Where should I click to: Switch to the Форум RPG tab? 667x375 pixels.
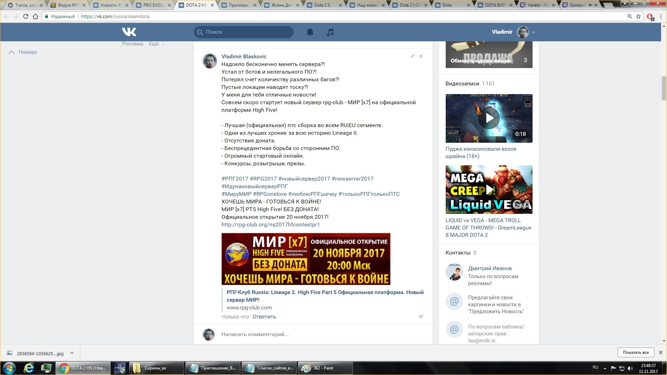click(x=68, y=5)
